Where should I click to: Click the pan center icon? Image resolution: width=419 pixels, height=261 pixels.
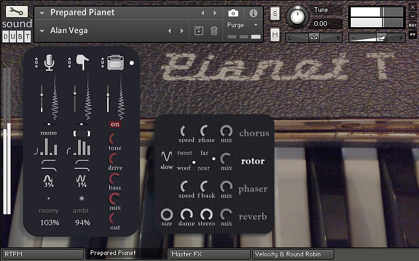coord(314,38)
